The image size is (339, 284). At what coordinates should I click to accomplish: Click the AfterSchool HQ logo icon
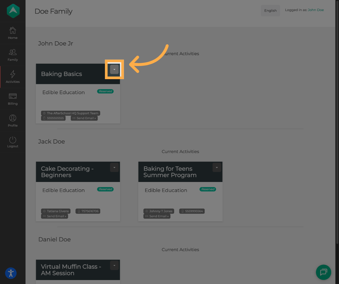[13, 11]
